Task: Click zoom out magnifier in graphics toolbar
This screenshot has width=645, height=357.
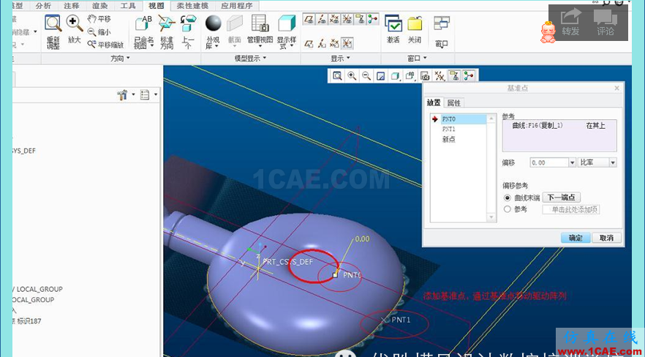Action: [366, 75]
